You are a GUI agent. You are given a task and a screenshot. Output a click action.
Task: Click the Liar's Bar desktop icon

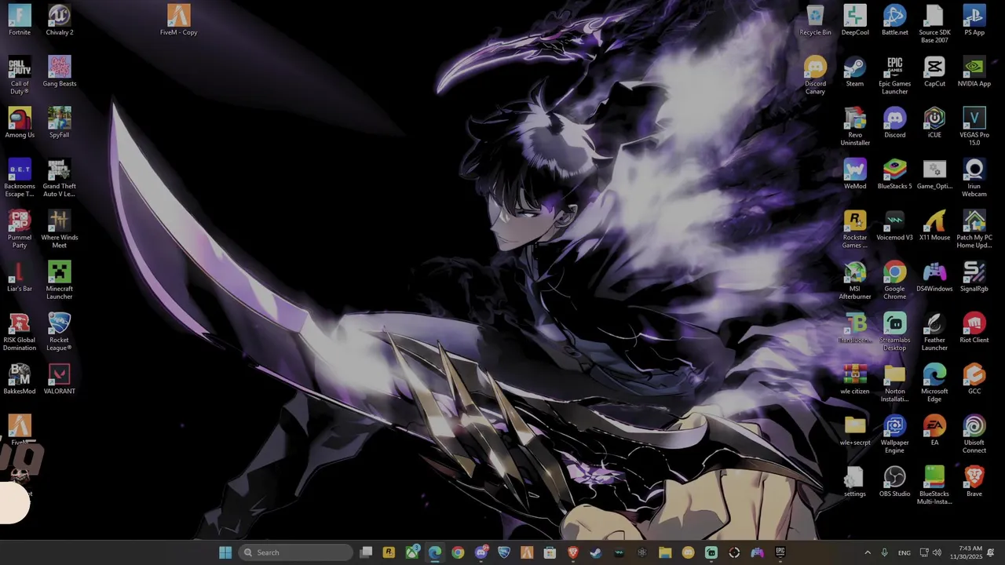coord(20,276)
